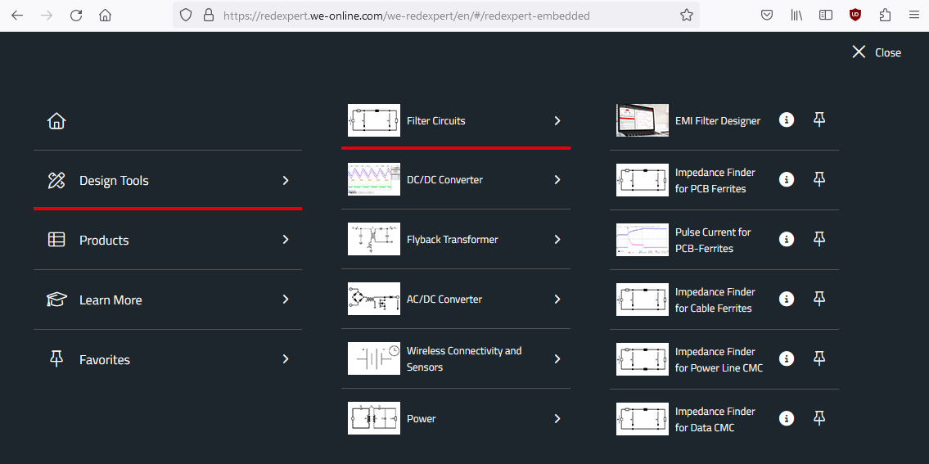Select Wireless Connectivity and Sensors category
This screenshot has height=464, width=929.
456,358
